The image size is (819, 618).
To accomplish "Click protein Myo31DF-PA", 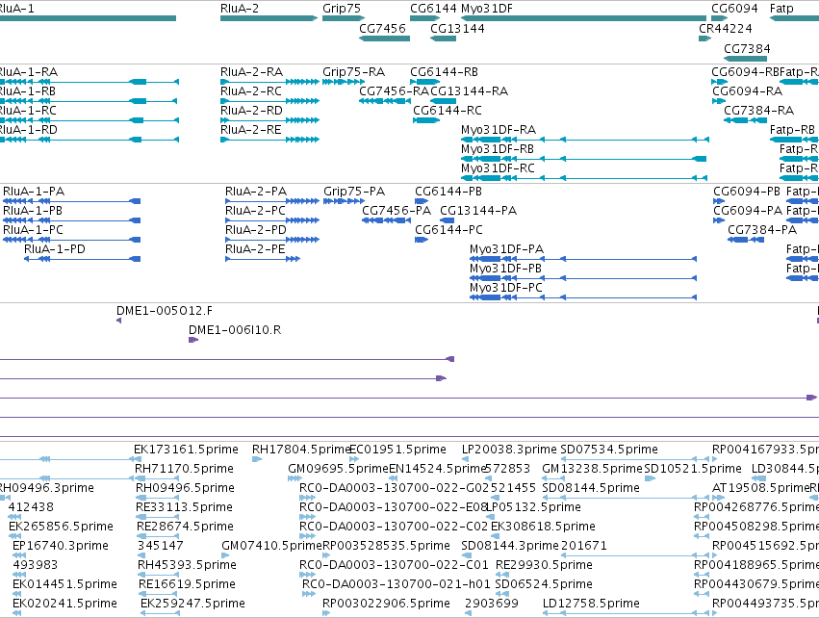I will 506,249.
